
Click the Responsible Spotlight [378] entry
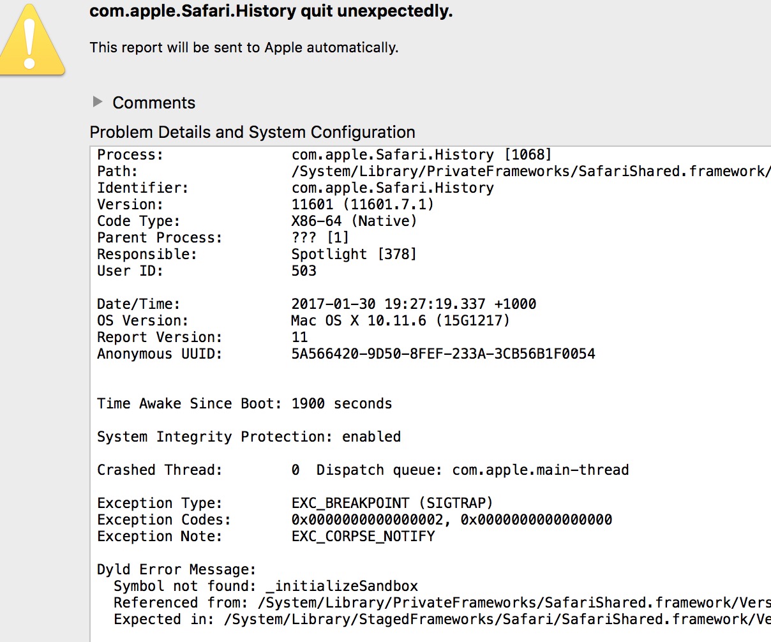tap(354, 255)
